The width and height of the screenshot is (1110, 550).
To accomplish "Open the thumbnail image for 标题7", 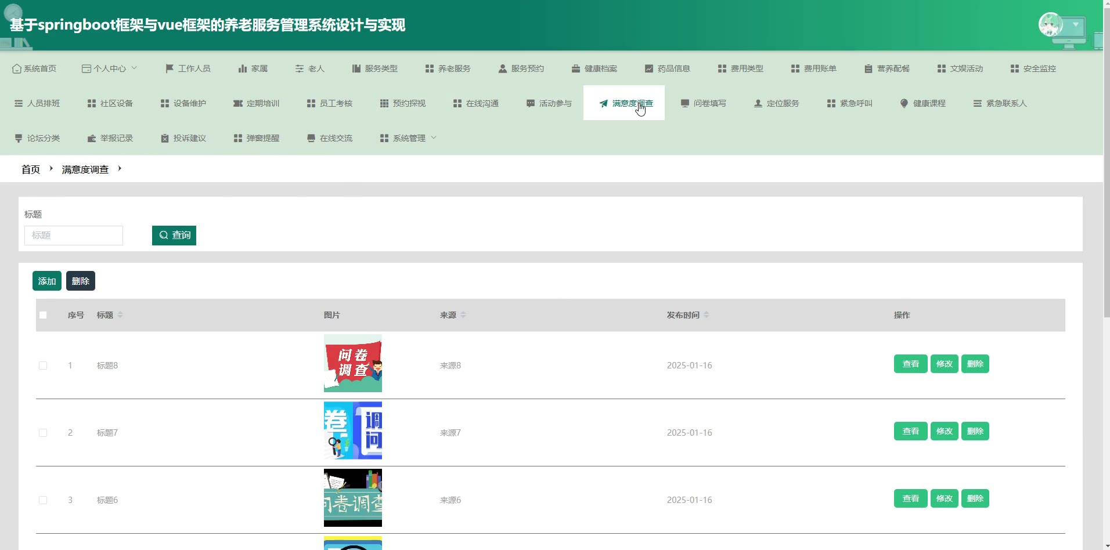I will click(x=353, y=430).
